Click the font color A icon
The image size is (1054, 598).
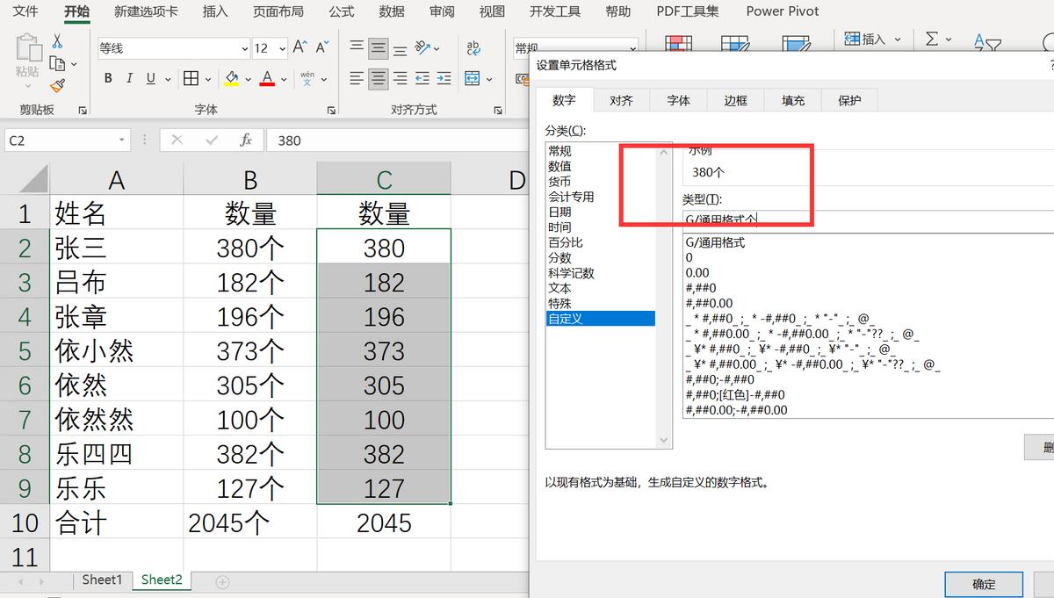[266, 78]
